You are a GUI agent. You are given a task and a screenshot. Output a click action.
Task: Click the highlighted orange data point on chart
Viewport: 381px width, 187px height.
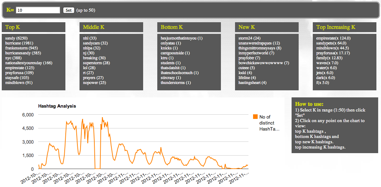click(91, 125)
